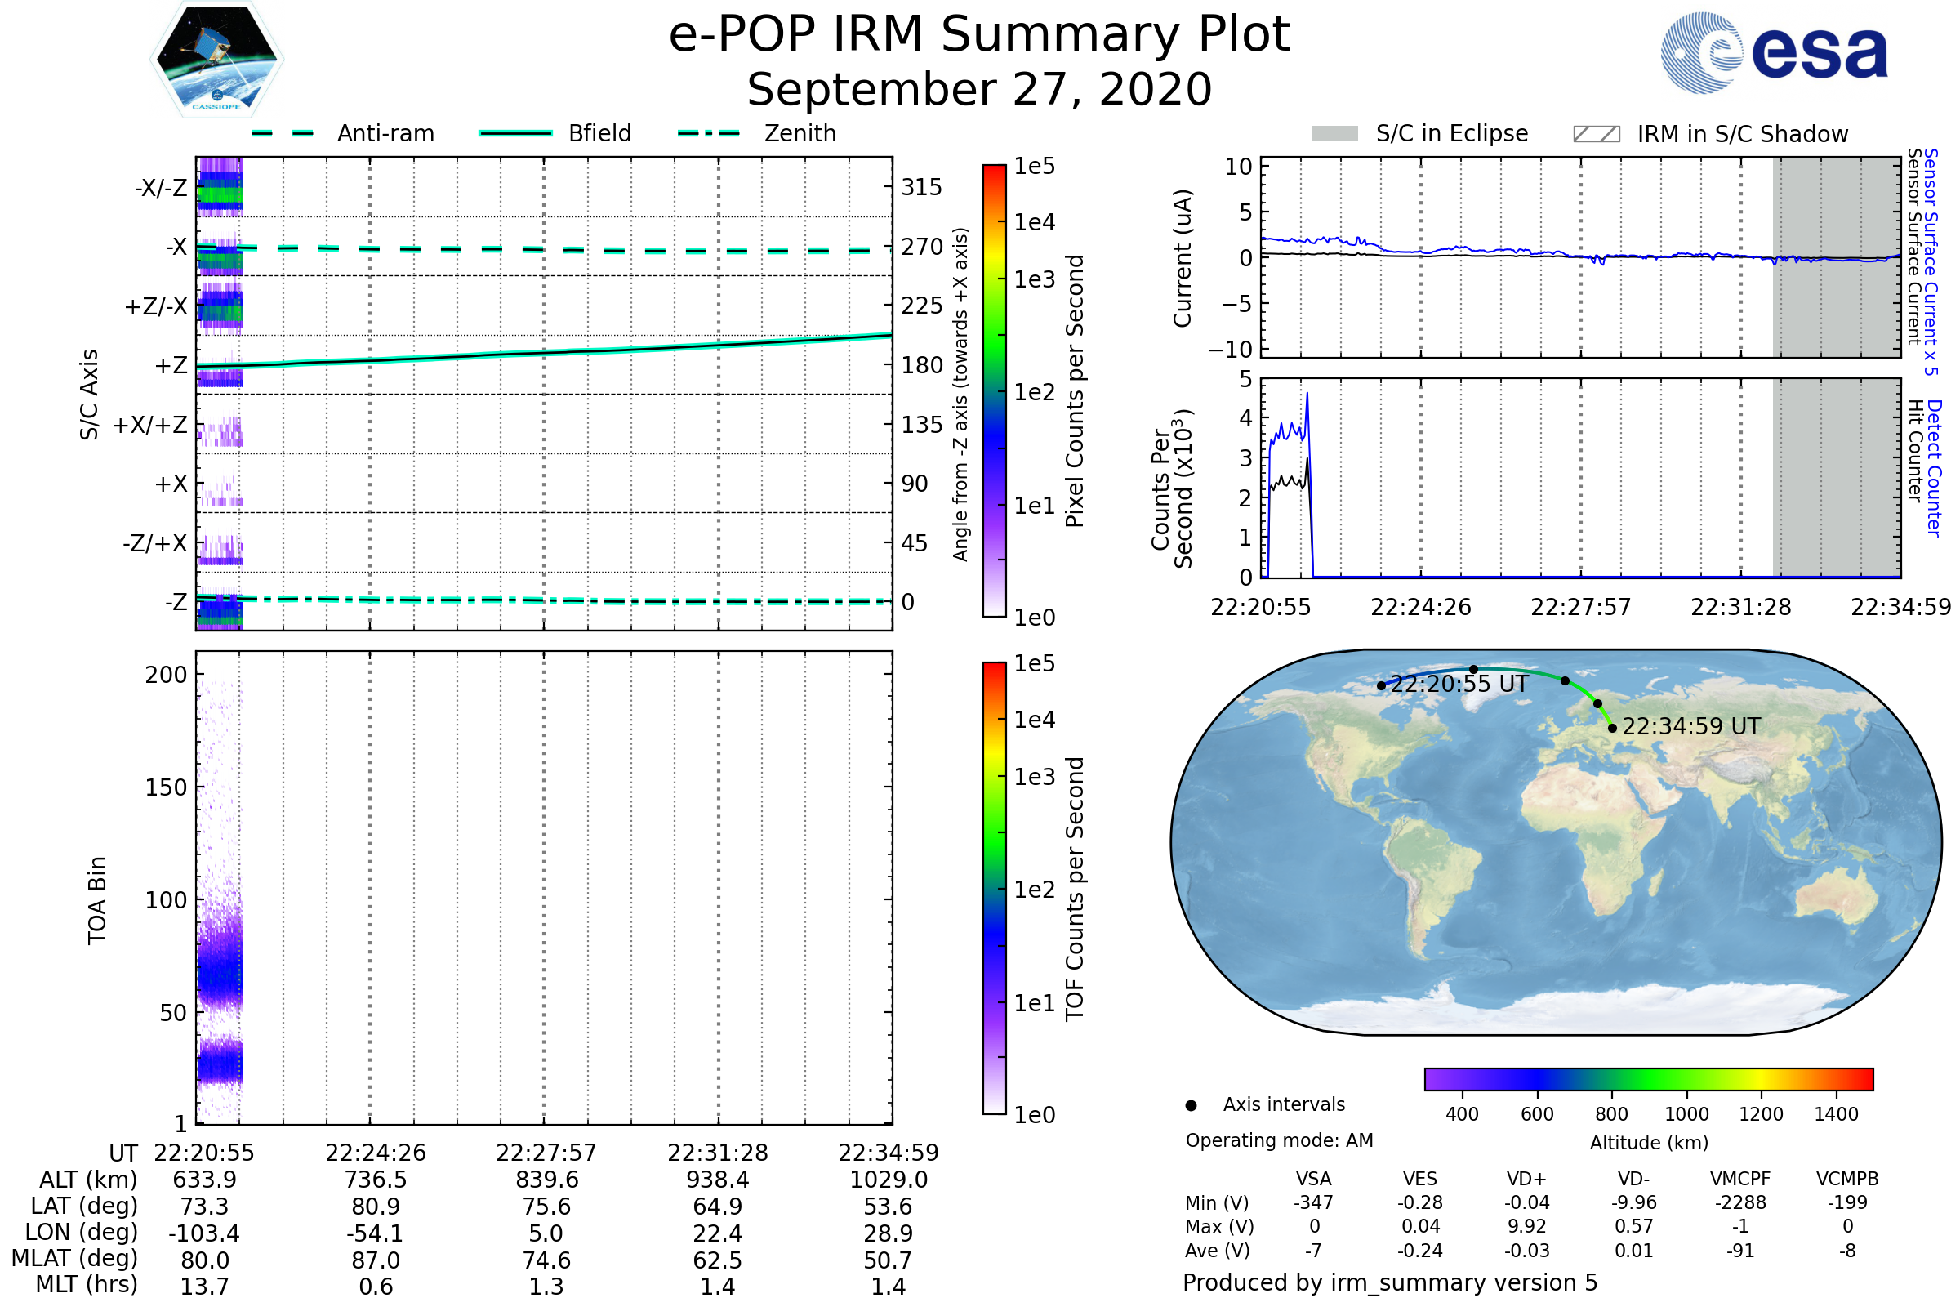Click the CASSIOPE satellite mission logo
Image resolution: width=1960 pixels, height=1307 pixels.
click(216, 60)
